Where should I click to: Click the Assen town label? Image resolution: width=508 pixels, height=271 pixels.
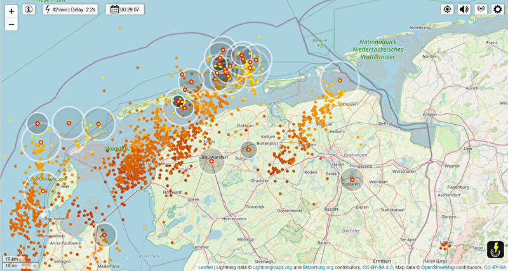[x=331, y=209]
